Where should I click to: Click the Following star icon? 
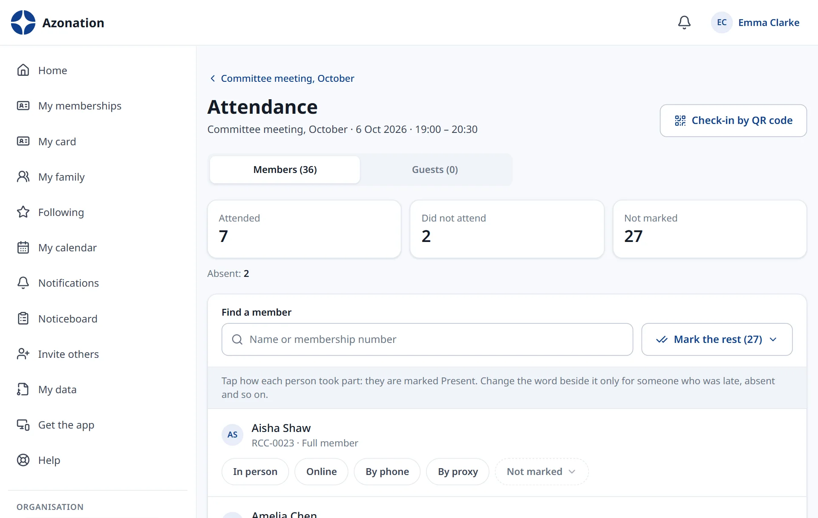tap(23, 212)
